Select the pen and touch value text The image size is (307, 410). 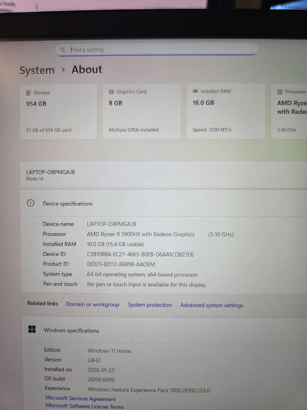coord(146,285)
